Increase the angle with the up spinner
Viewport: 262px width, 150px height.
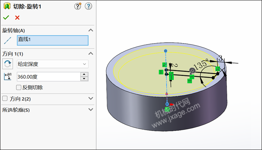pos(84,75)
